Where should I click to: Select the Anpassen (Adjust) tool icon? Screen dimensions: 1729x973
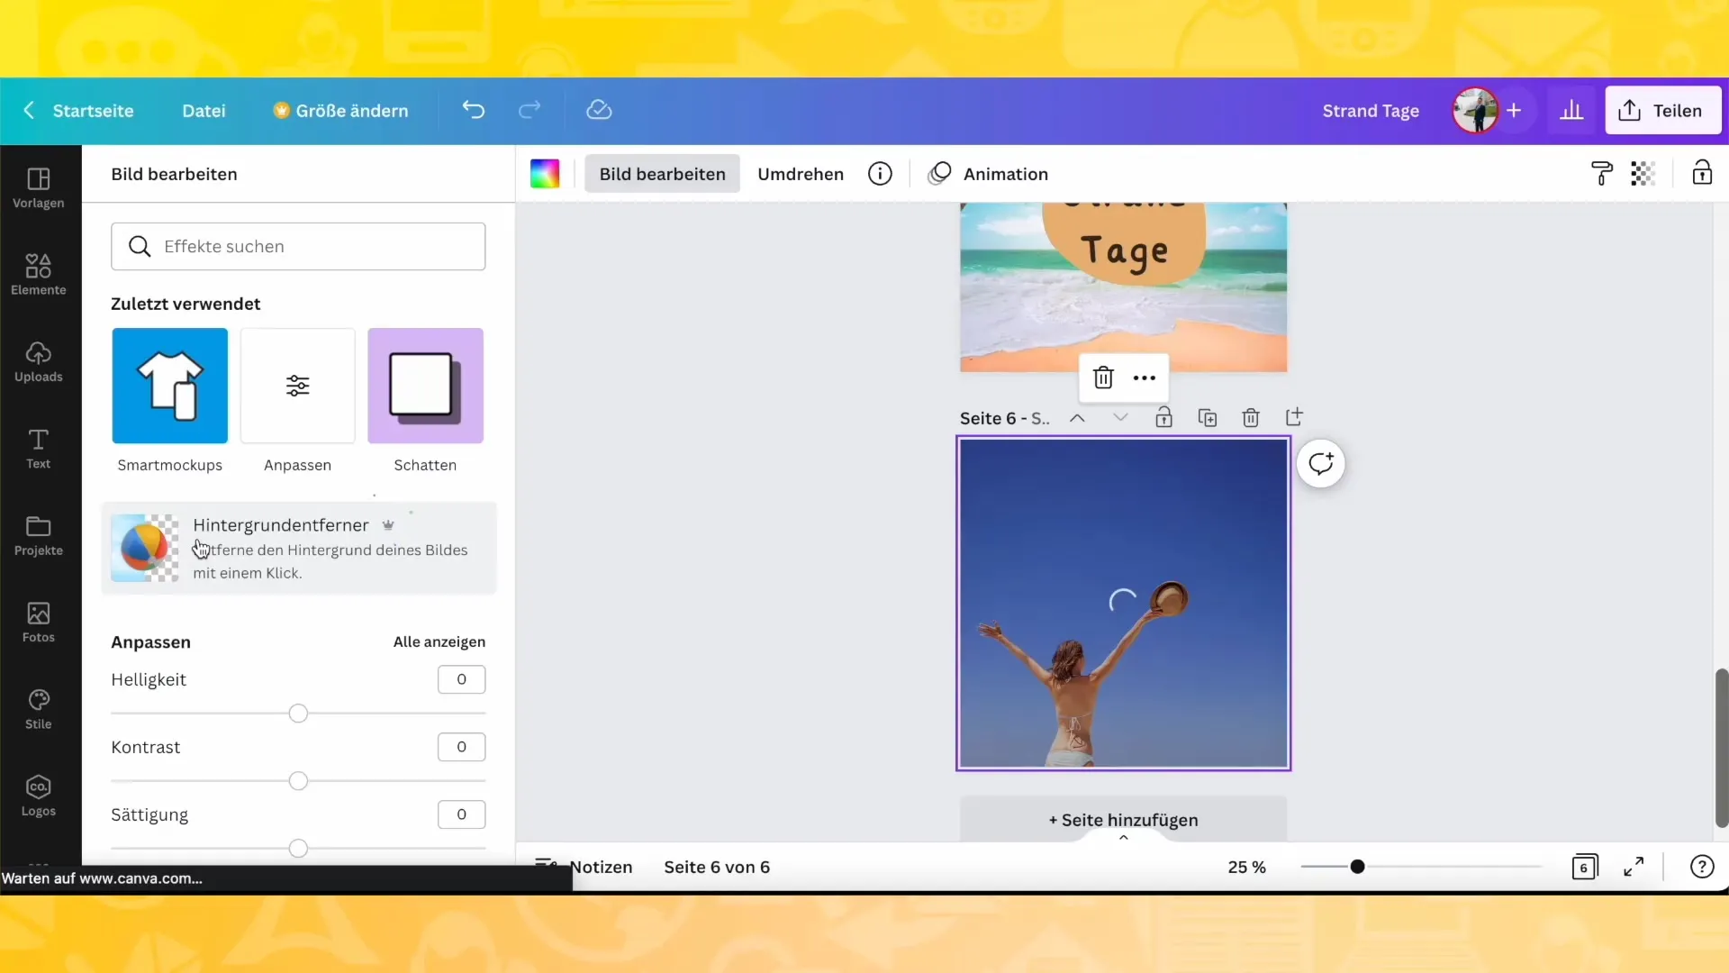tap(297, 385)
